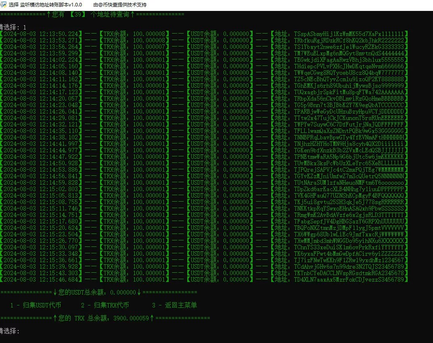This screenshot has width=433, height=343.
Task: Click the '2 - 归集TRX代币' option text
Action: click(x=105, y=305)
